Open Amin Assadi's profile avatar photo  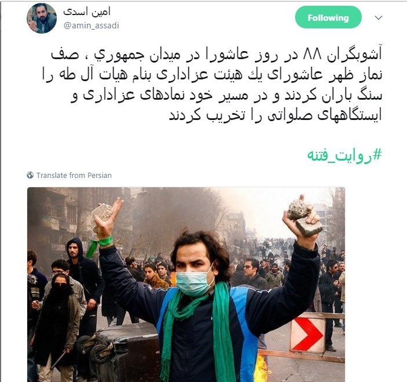tap(42, 19)
